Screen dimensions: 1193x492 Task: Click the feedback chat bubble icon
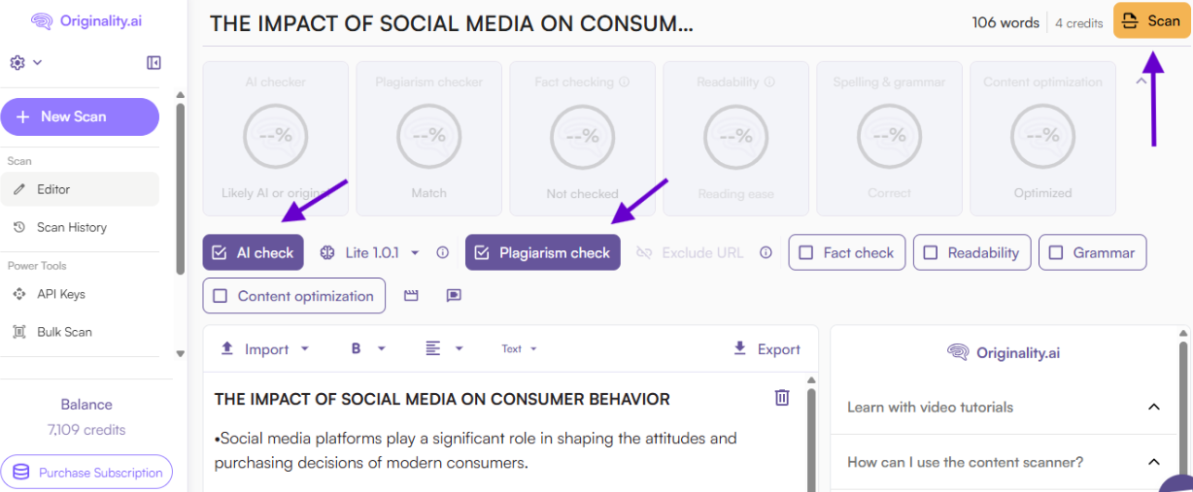pos(454,296)
